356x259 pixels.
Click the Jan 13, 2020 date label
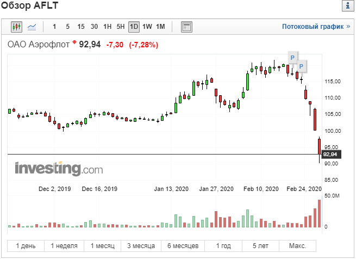tap(171, 189)
